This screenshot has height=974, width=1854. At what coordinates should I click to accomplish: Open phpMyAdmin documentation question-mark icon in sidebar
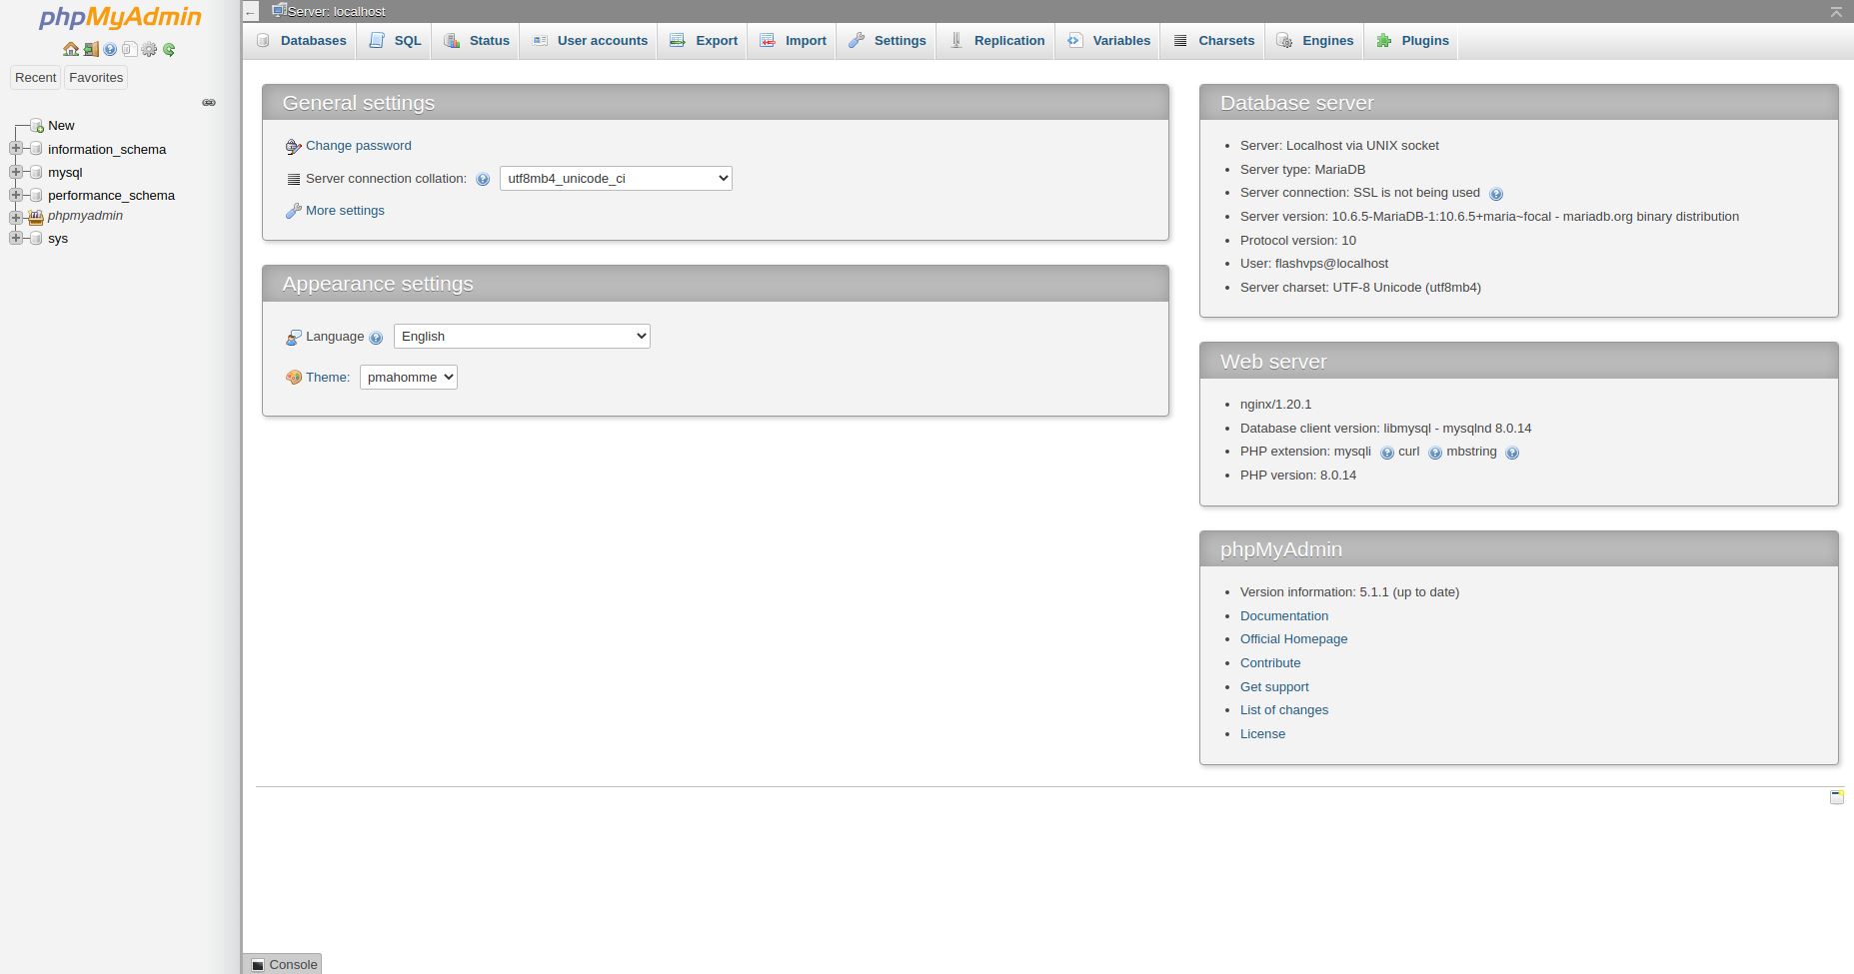point(110,49)
